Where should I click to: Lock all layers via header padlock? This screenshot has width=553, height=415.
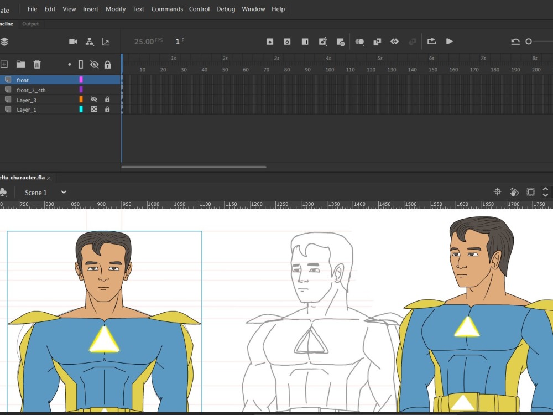(x=108, y=64)
